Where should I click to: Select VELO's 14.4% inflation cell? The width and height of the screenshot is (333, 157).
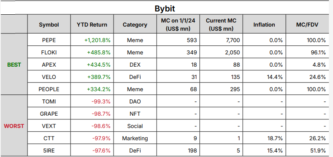(264, 76)
